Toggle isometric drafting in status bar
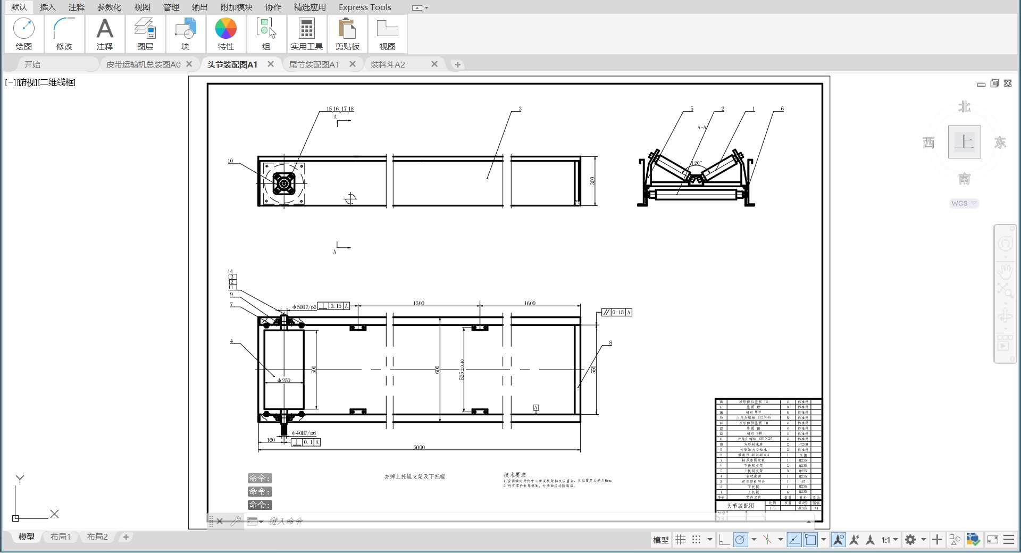The height and width of the screenshot is (553, 1021). 767,540
